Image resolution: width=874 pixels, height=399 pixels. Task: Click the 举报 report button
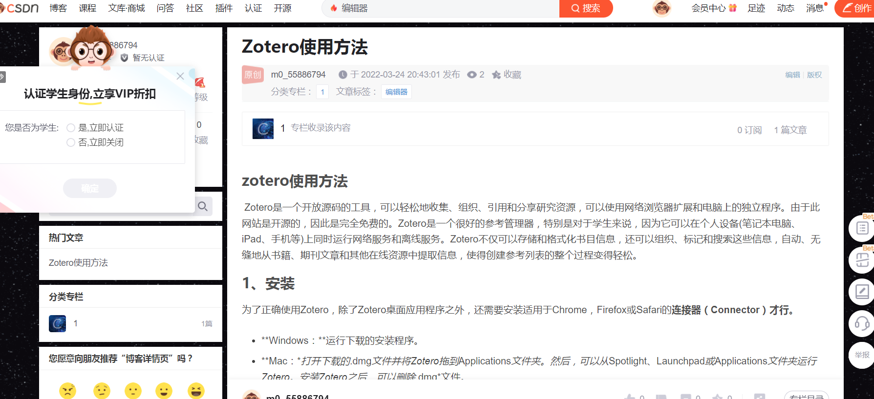[x=862, y=355]
